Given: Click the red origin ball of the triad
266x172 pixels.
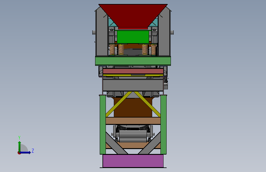Looking at the screenshot, I should click(19, 153).
